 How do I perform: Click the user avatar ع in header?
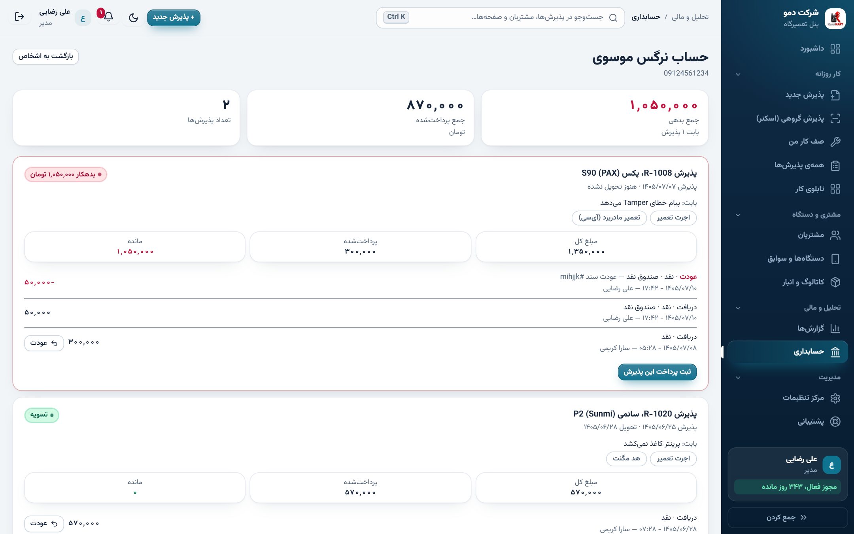pos(83,18)
